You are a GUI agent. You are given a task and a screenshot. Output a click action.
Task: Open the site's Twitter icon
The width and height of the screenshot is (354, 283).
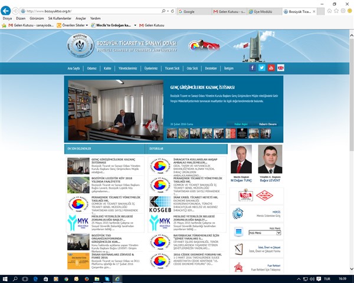pos(262,68)
